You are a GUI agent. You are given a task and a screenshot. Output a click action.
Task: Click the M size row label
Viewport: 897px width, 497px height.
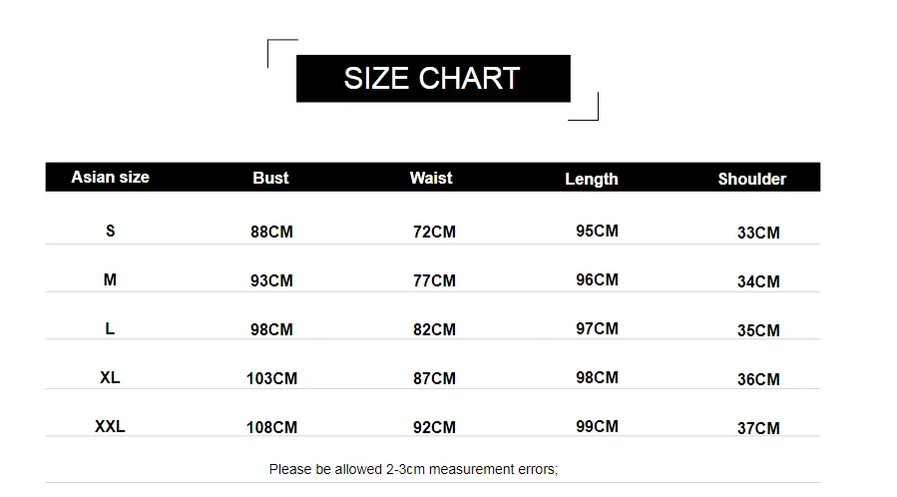pyautogui.click(x=110, y=279)
